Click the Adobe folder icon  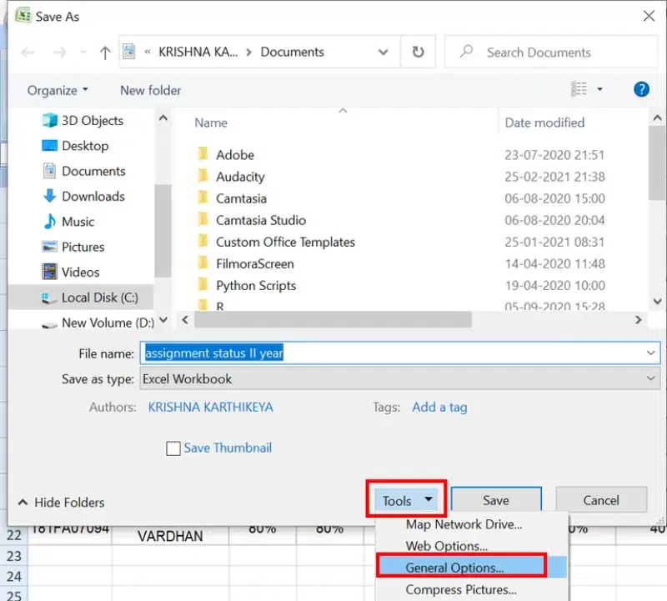(x=203, y=153)
